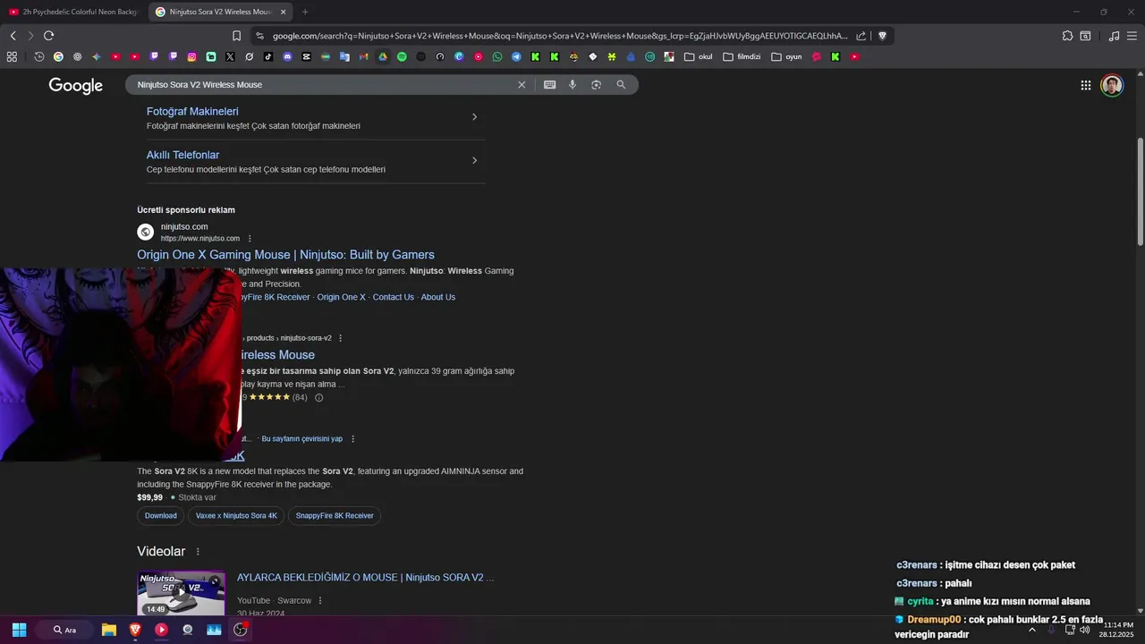Open the Brave main menu hamburger icon
Screen dimensions: 1145x644
[x=1132, y=36]
